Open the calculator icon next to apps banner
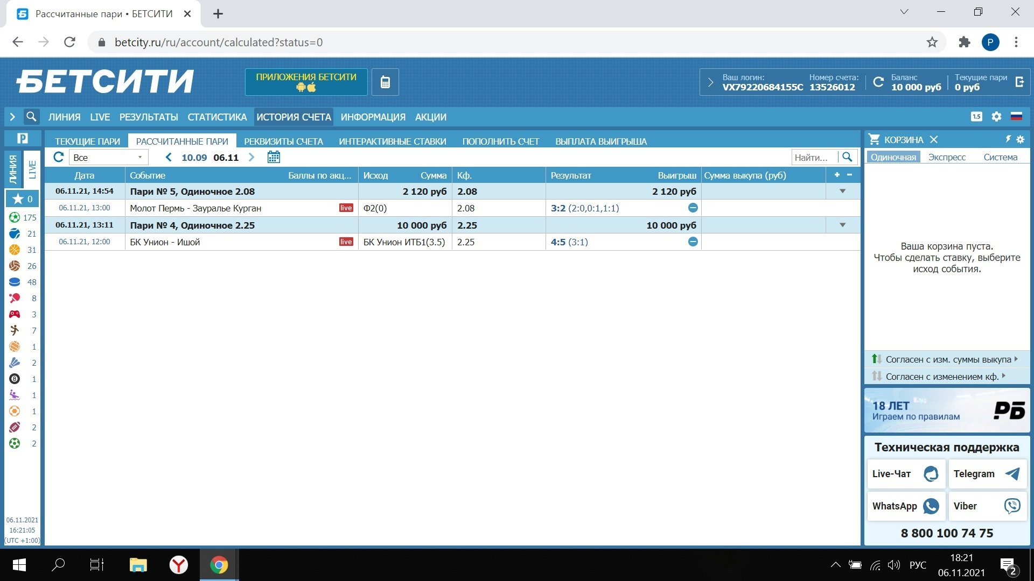The image size is (1034, 581). [x=385, y=82]
